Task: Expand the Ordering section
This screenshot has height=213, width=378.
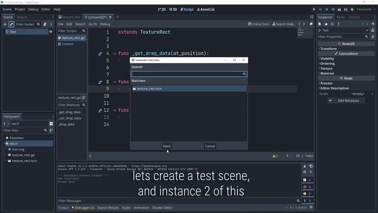Action: point(327,63)
